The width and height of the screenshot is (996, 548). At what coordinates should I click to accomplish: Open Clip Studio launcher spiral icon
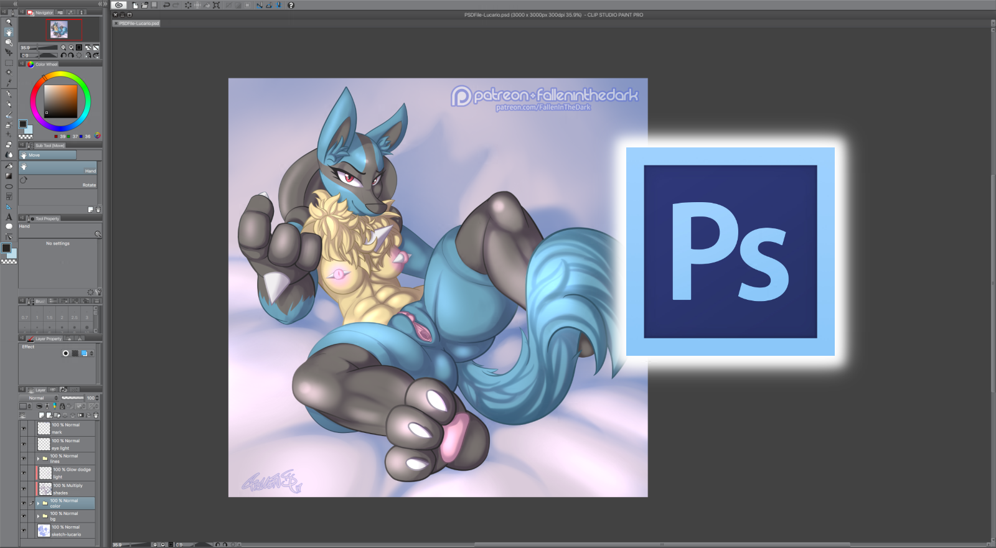[x=119, y=5]
